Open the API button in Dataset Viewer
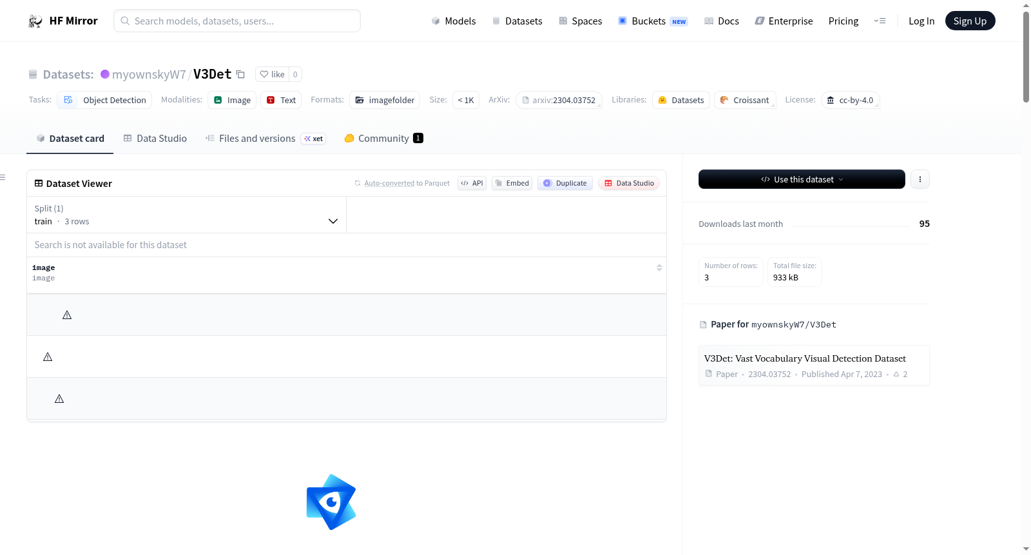 coord(472,183)
